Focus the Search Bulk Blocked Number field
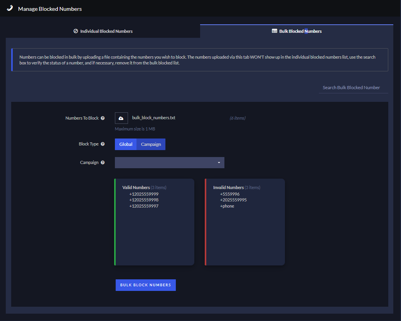The image size is (401, 321). pos(354,88)
